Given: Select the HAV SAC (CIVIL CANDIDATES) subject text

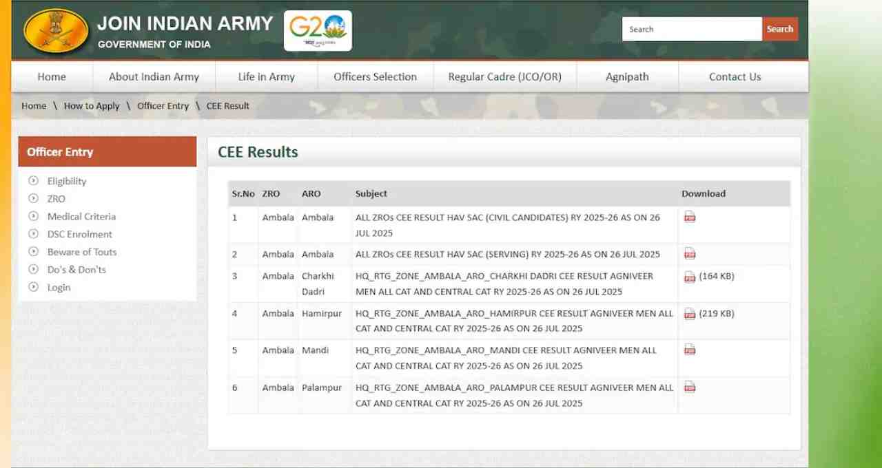Looking at the screenshot, I should pos(508,225).
